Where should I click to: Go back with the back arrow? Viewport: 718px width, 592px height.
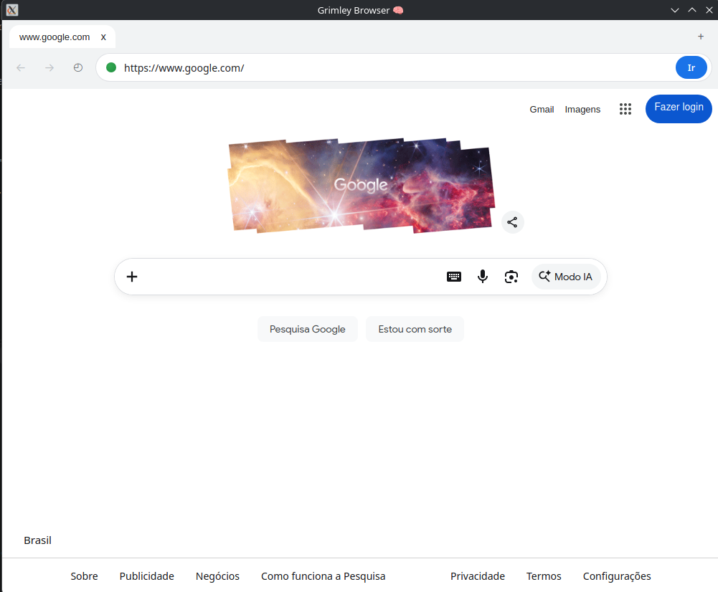tap(21, 67)
